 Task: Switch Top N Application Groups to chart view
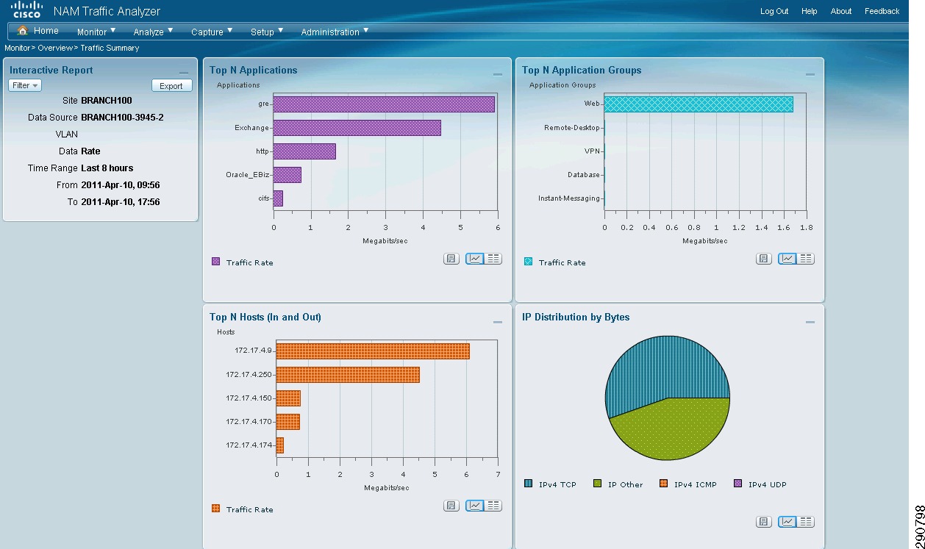[787, 259]
